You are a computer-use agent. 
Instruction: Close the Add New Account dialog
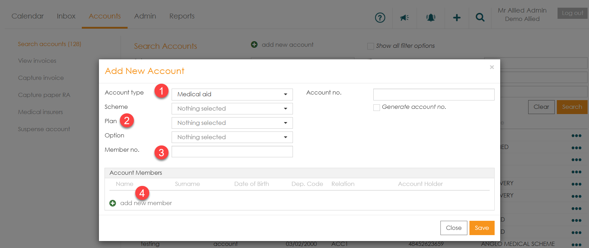pos(491,67)
